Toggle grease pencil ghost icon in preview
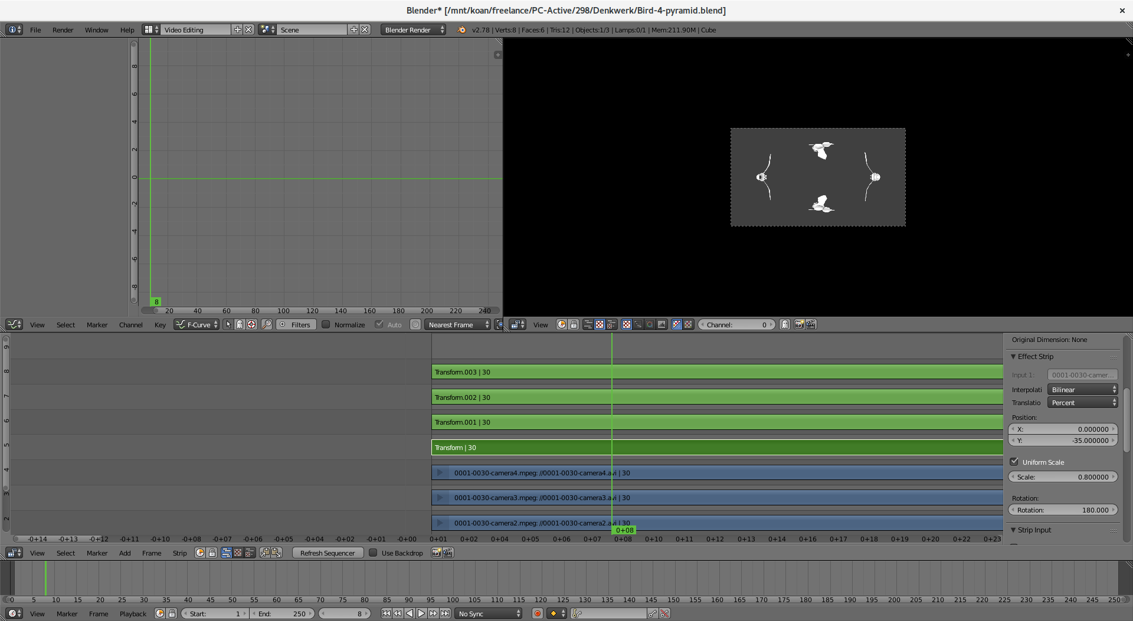 pyautogui.click(x=785, y=324)
